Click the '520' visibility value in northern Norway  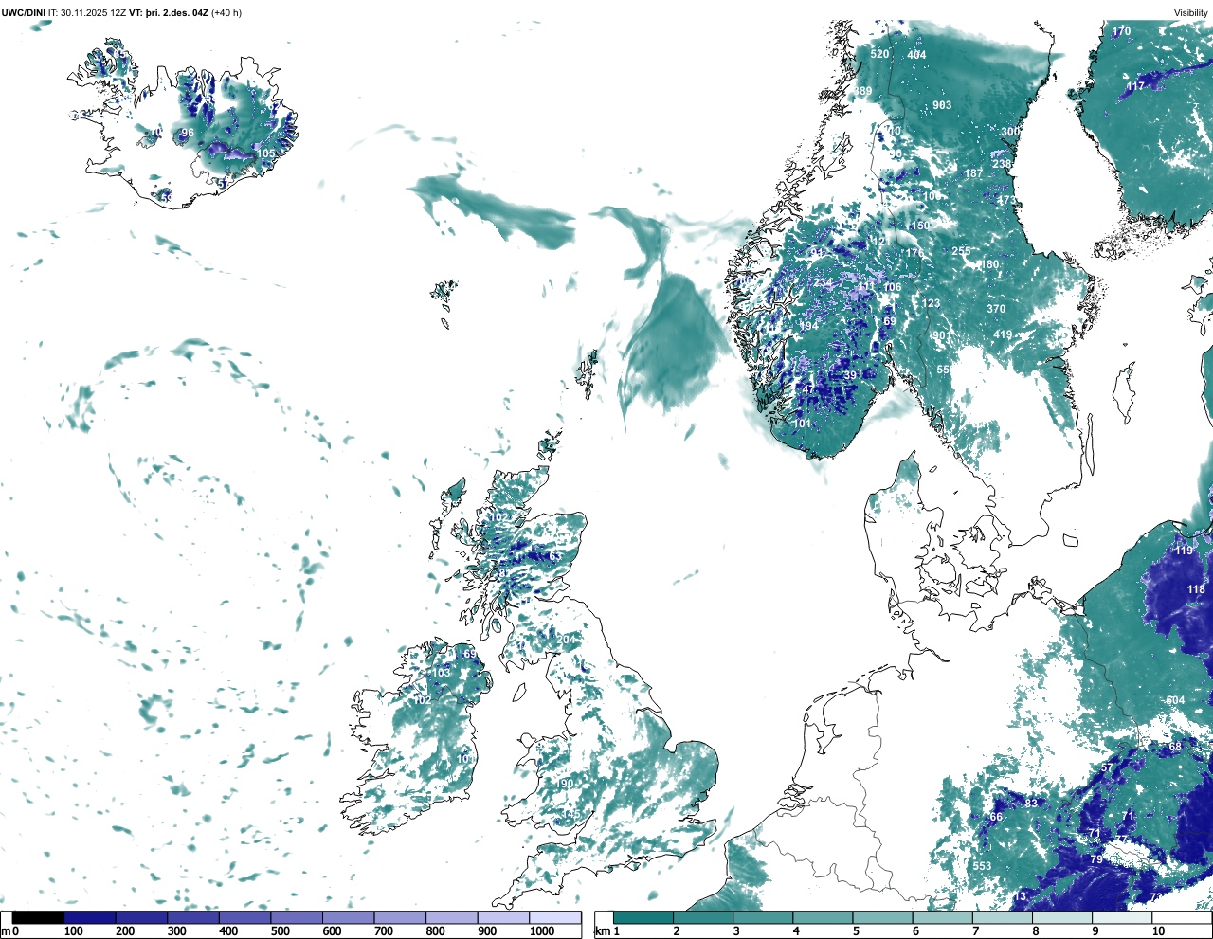[x=880, y=54]
